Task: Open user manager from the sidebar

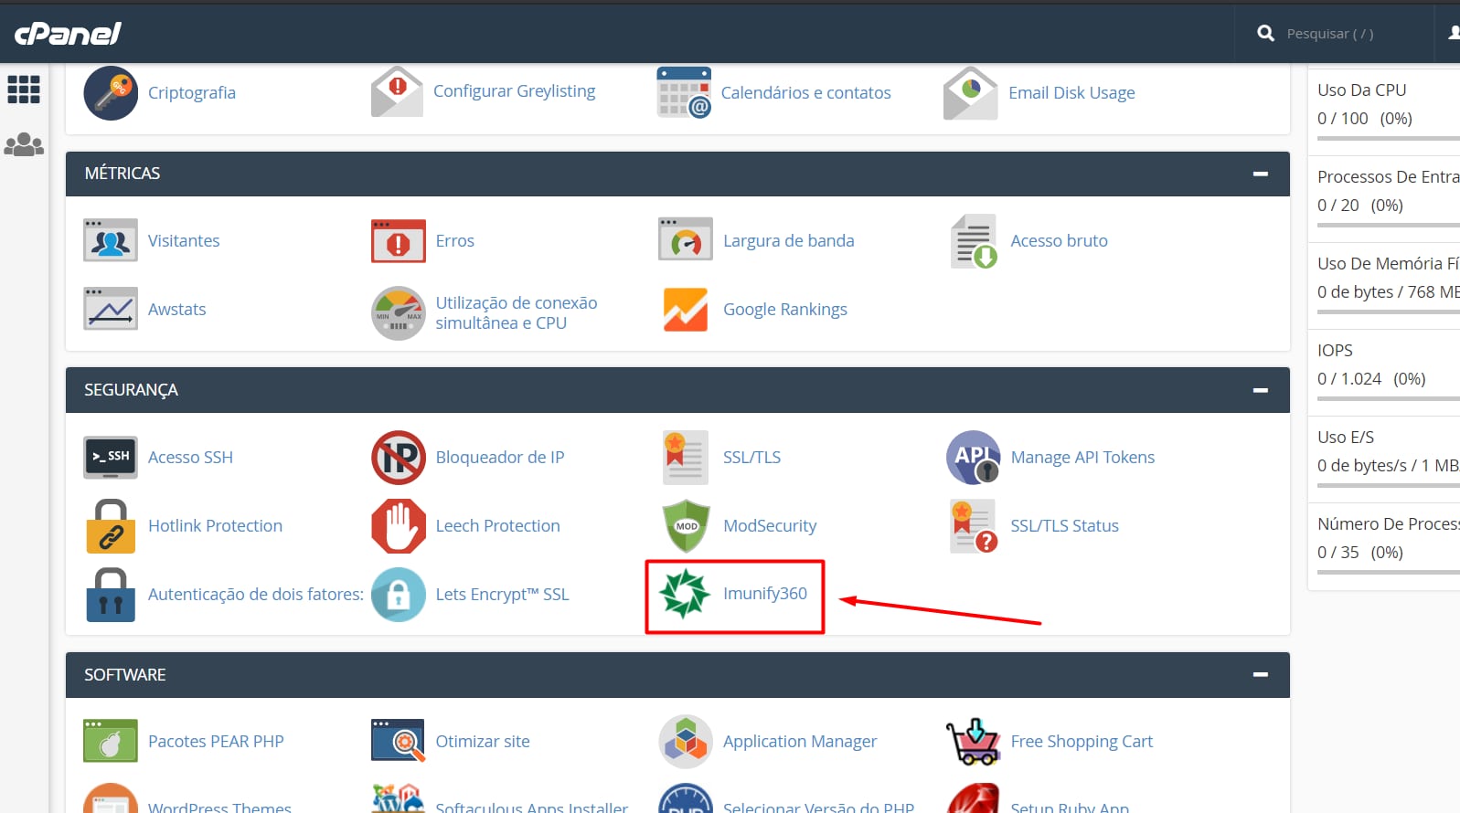Action: pos(24,144)
